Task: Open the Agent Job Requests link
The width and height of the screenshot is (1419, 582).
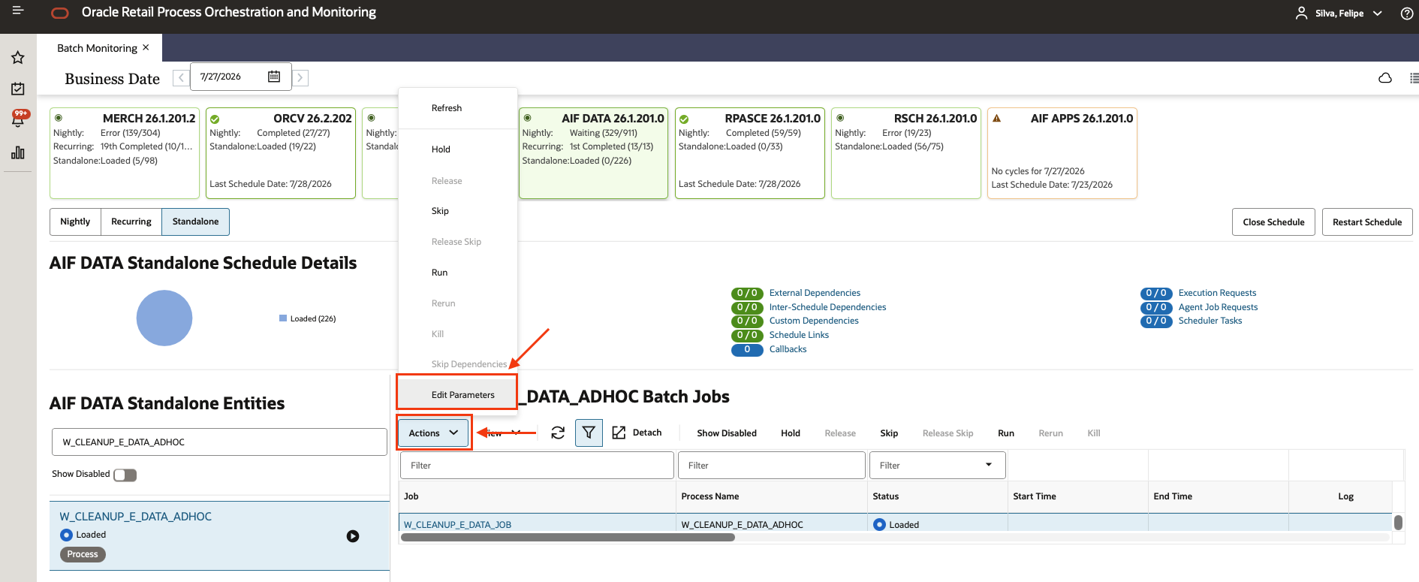Action: [x=1218, y=307]
